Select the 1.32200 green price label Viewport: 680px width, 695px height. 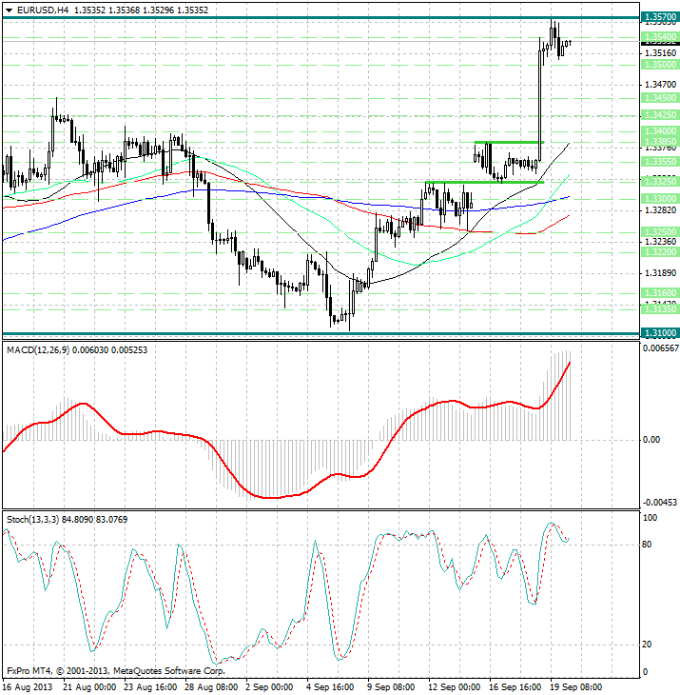[660, 251]
